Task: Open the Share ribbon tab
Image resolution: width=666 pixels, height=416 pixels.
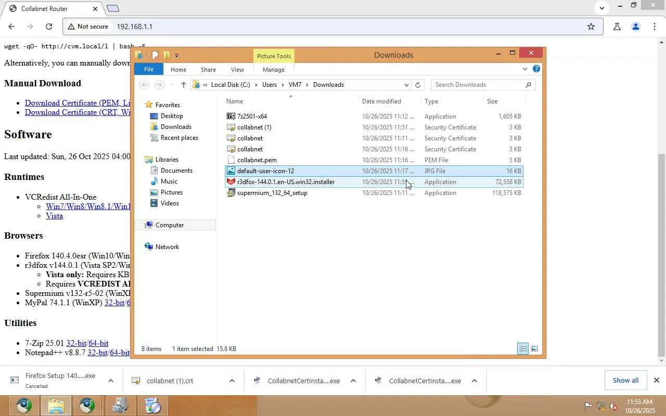Action: 208,70
